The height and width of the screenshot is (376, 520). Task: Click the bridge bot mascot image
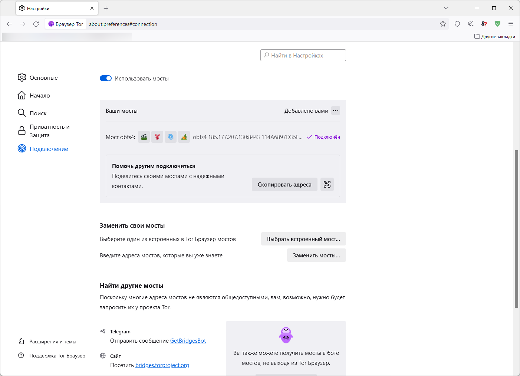pos(286,335)
